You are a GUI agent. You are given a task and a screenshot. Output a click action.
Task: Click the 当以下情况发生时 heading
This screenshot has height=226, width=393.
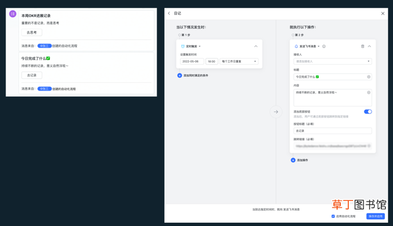click(x=191, y=27)
